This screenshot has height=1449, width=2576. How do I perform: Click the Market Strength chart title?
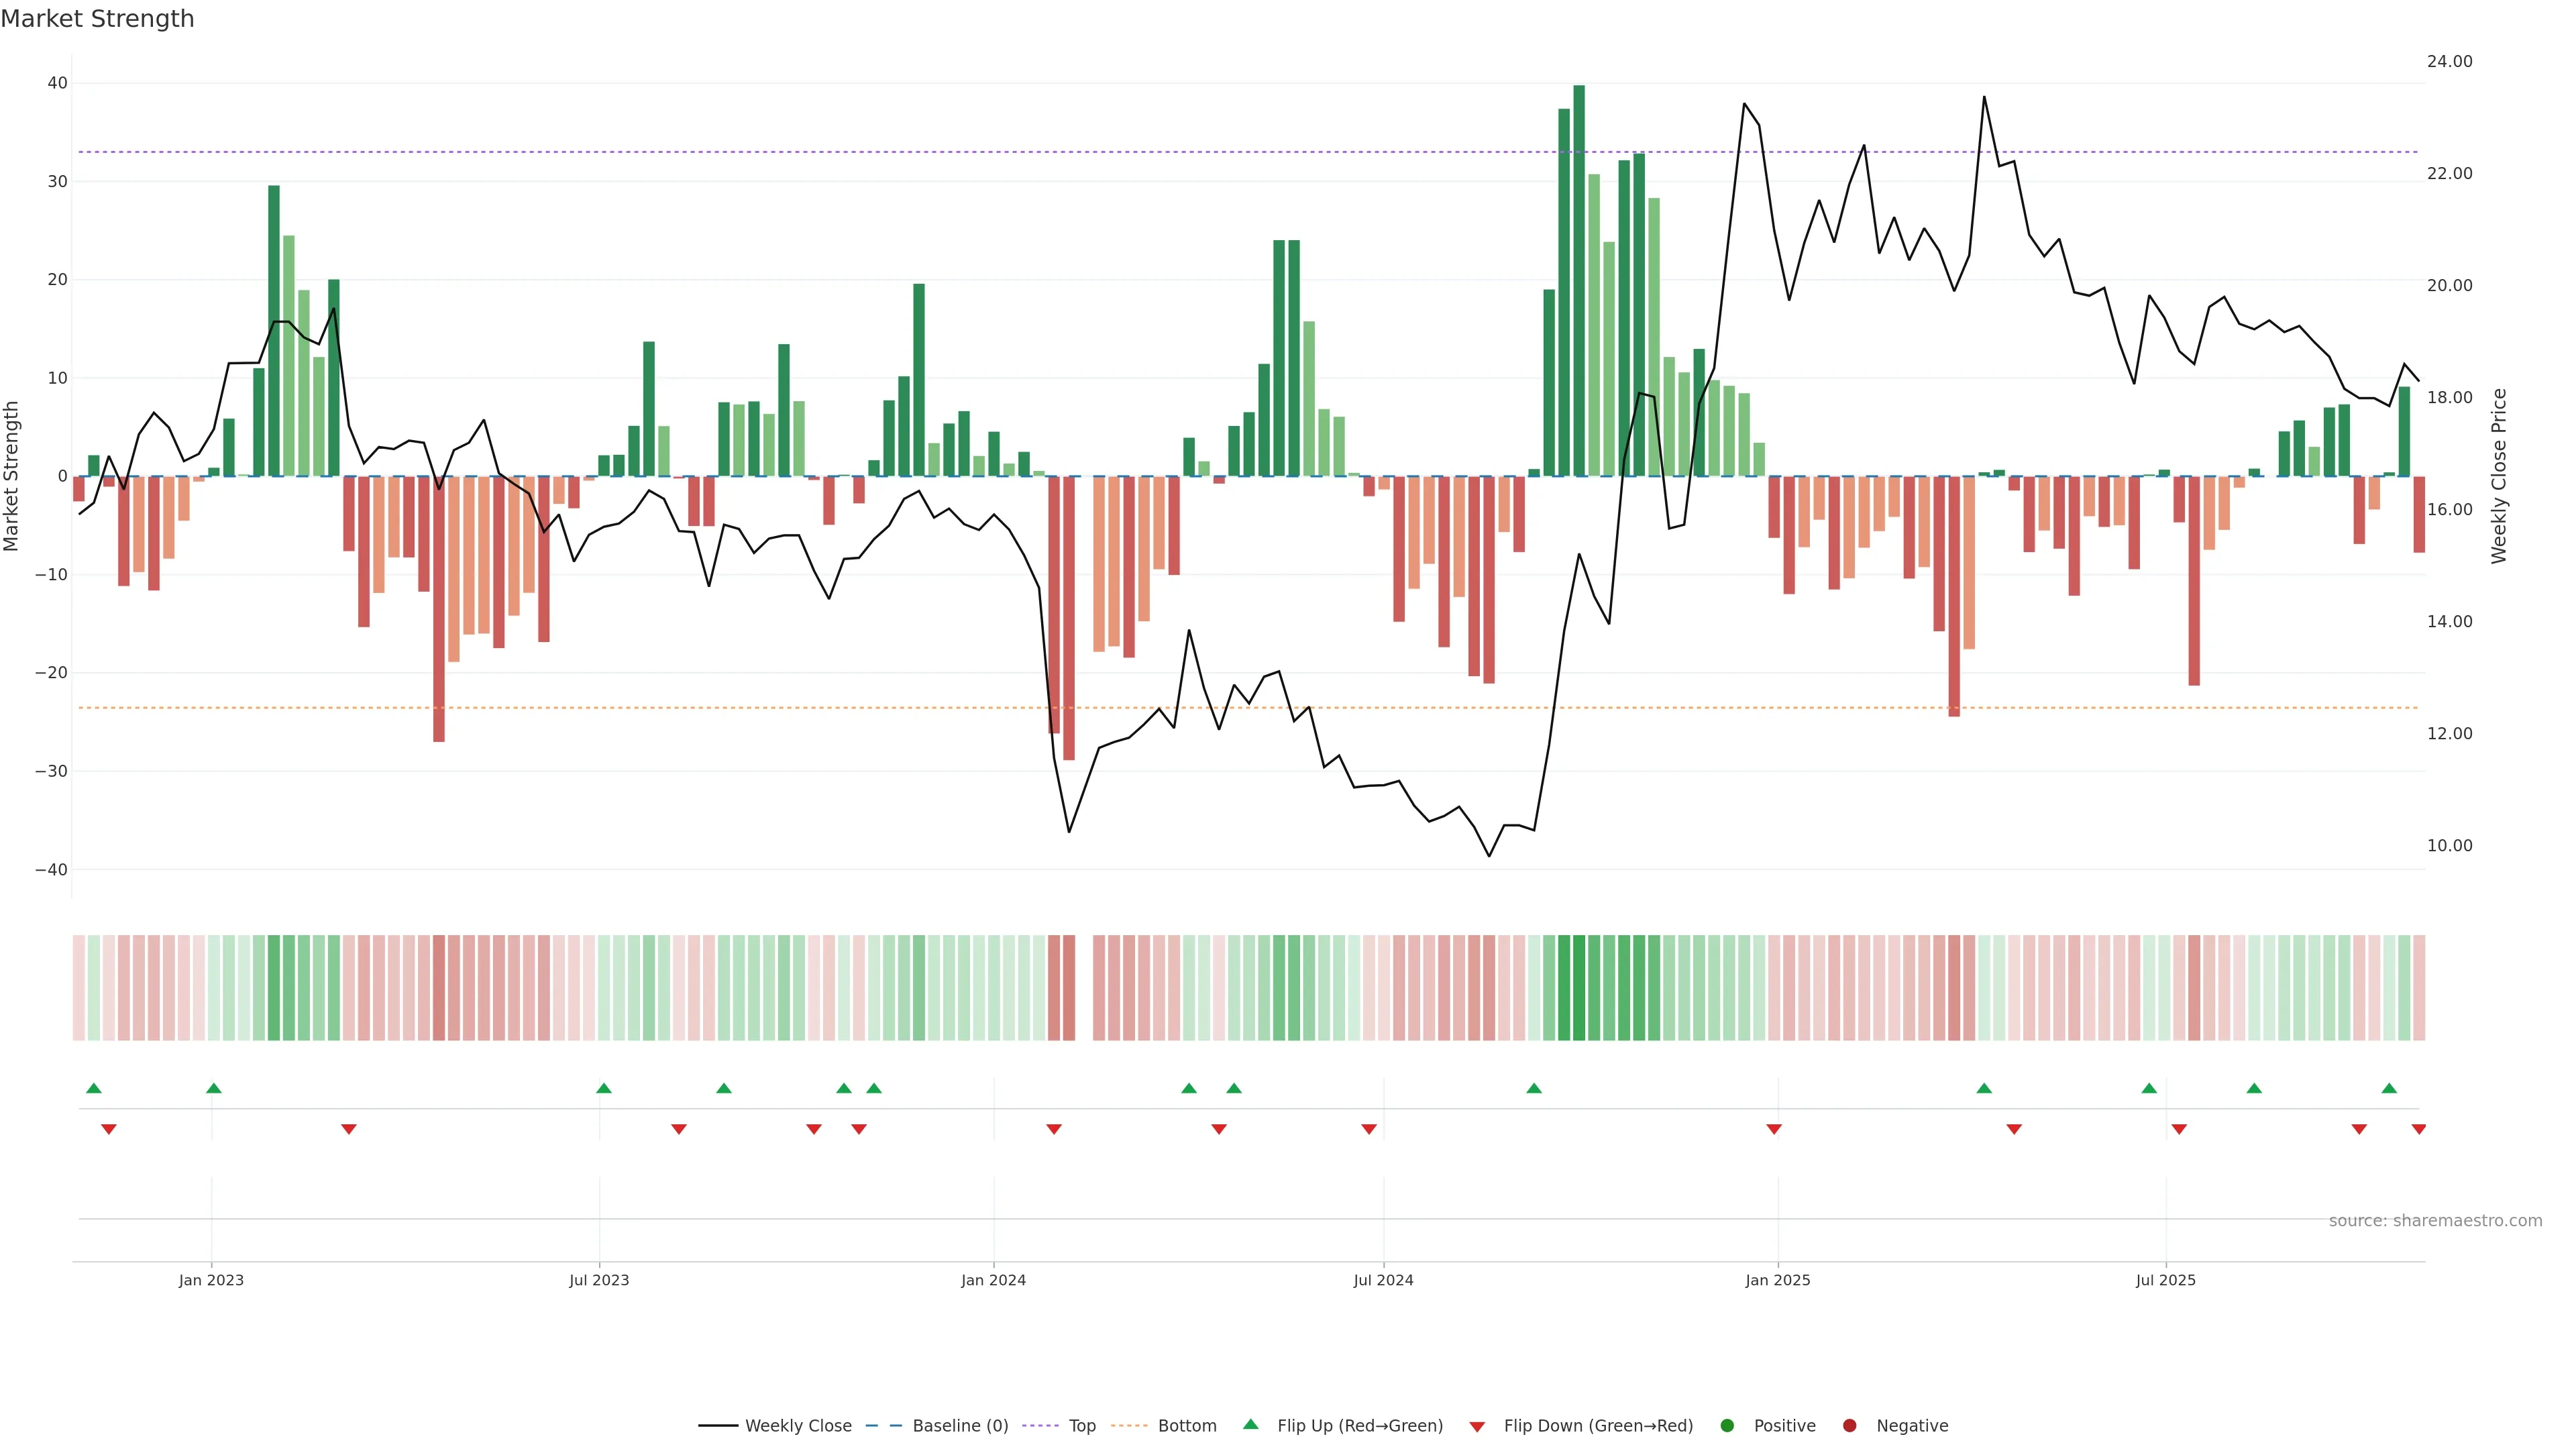coord(97,19)
